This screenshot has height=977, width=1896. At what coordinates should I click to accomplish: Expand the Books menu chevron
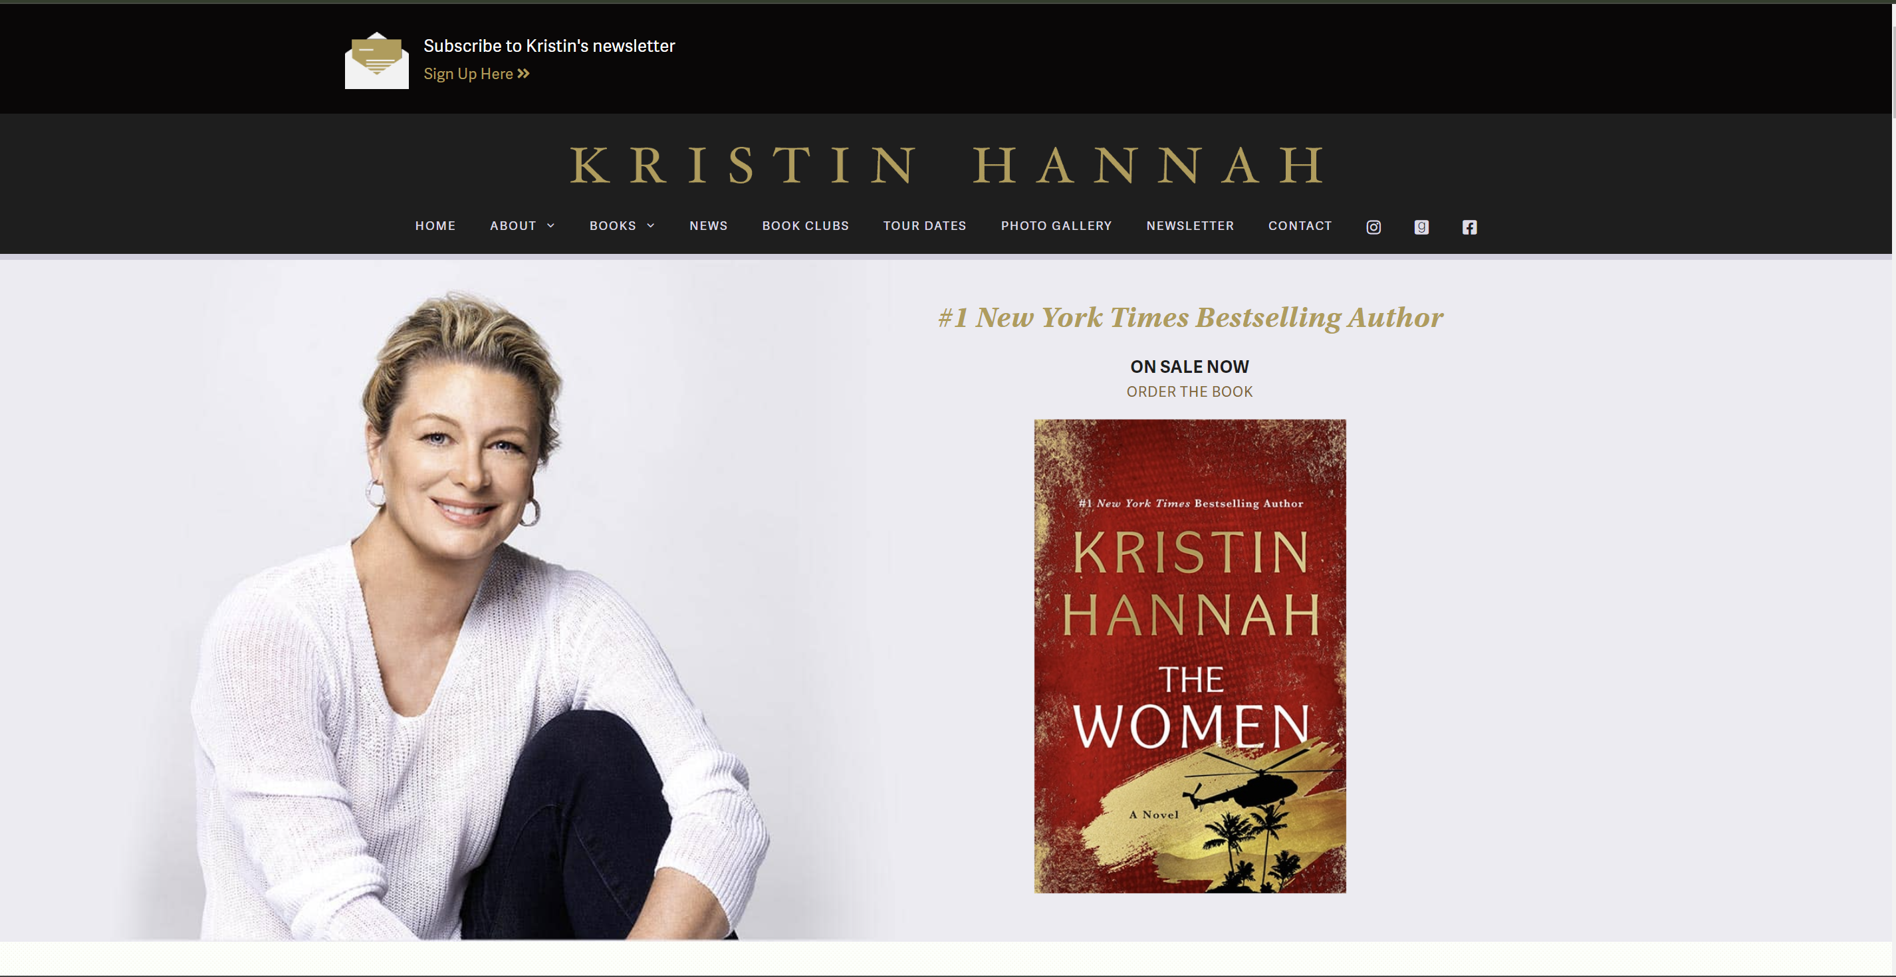(651, 226)
